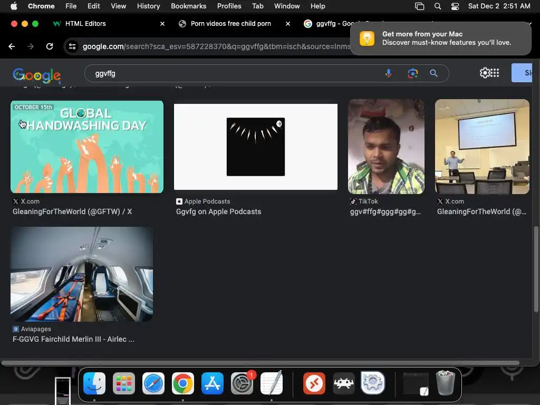Click the vertical page scrollbar
This screenshot has height=405, width=540.
pos(536,268)
